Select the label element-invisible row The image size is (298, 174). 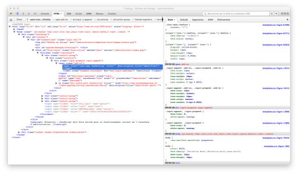click(112, 70)
